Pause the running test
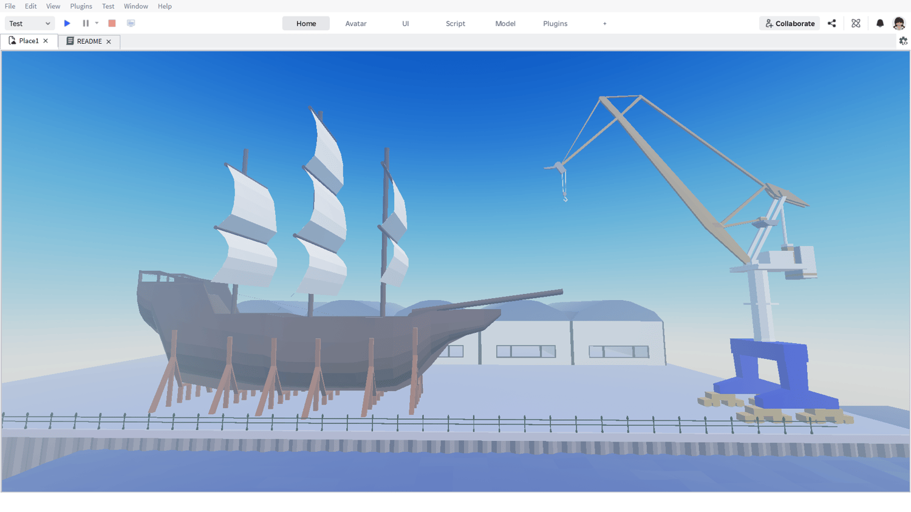Image resolution: width=911 pixels, height=512 pixels. (x=86, y=23)
